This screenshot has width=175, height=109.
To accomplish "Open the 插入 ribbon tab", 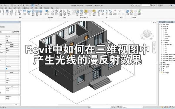I will coord(10,8).
